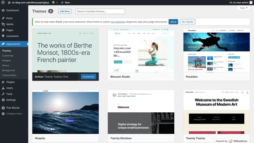Viewport: 254px width, 143px height.
Task: Click the Users person icon
Action: point(3,88)
